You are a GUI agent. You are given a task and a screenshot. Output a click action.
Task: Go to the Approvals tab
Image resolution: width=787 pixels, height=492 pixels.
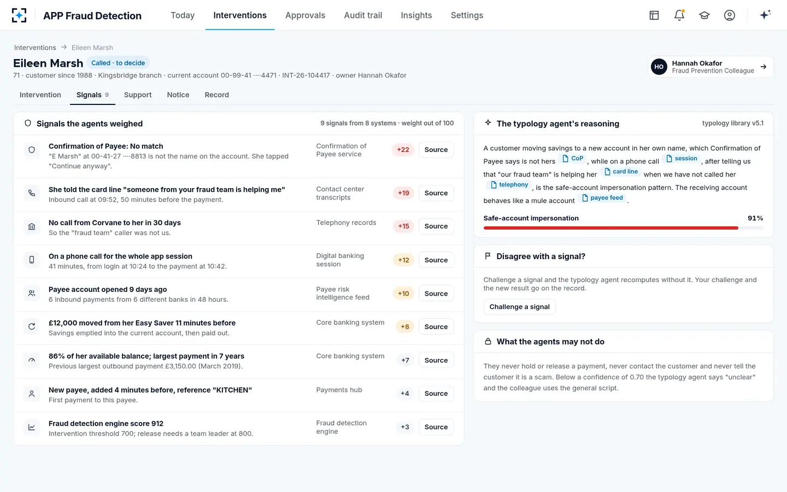(305, 15)
